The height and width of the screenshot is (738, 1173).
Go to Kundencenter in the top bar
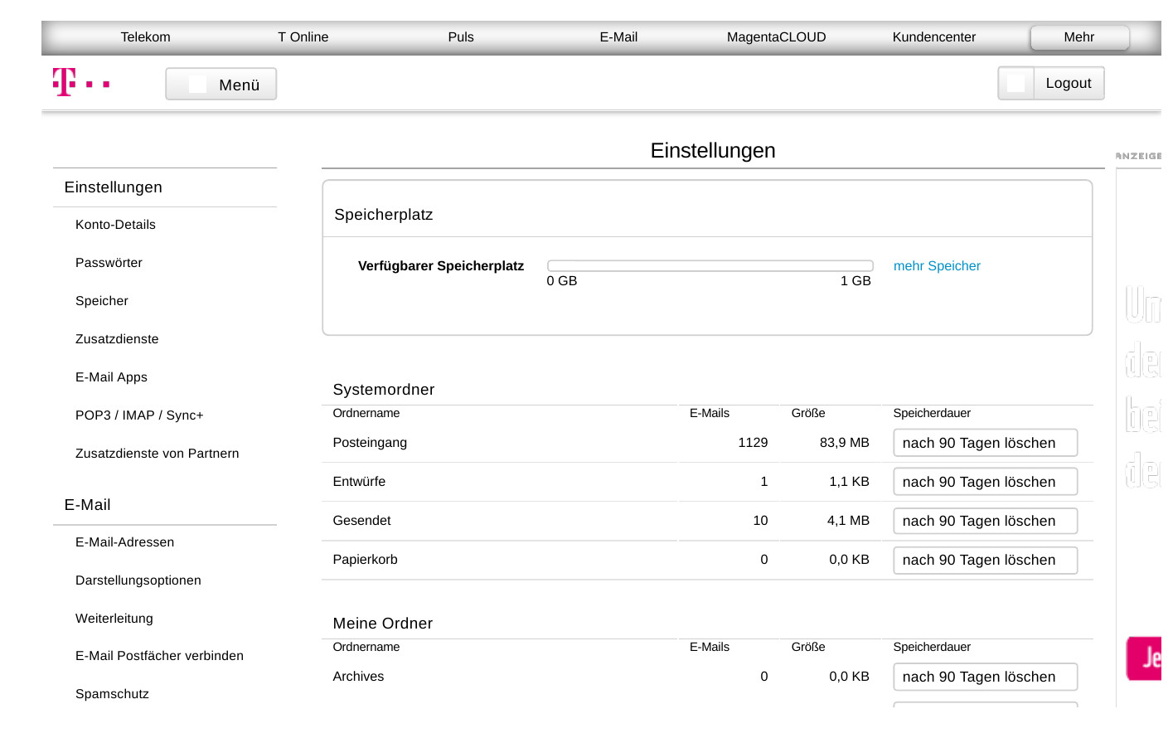tap(933, 37)
